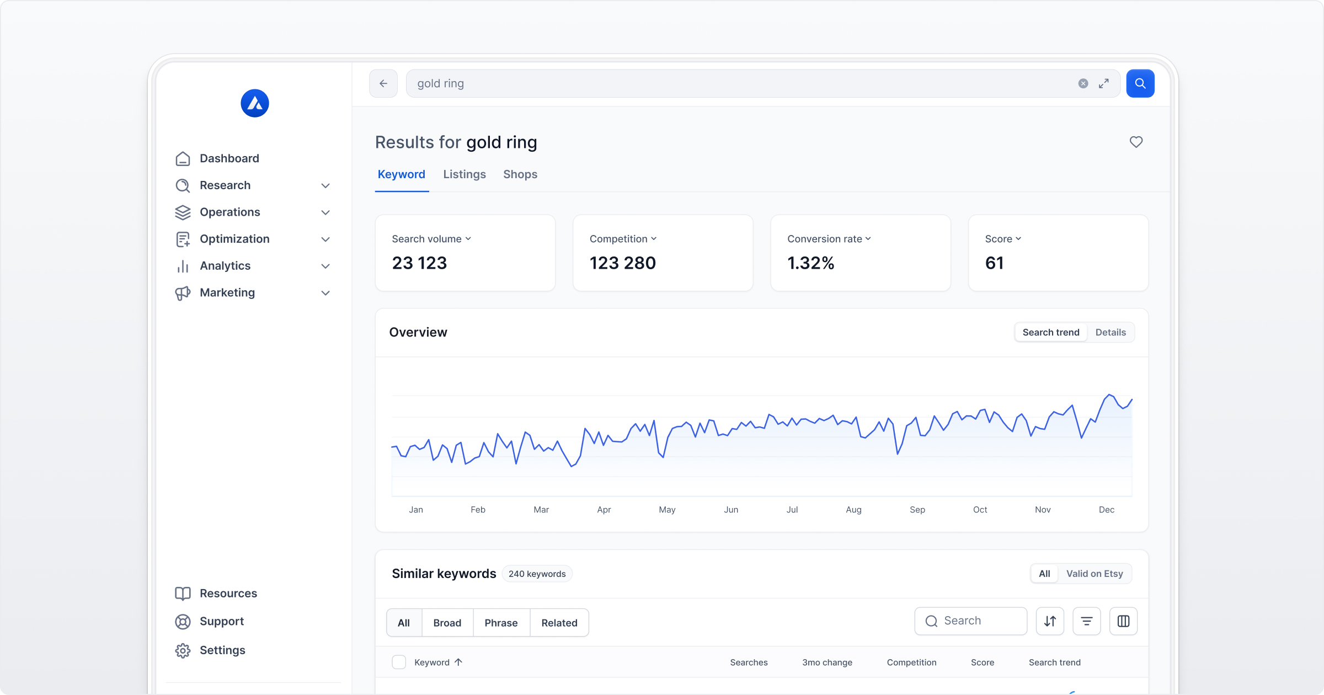Click the similar keywords Search field
The height and width of the screenshot is (695, 1324).
tap(971, 621)
